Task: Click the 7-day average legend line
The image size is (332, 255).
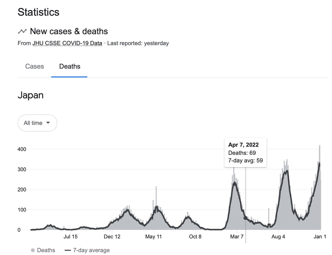Action: pyautogui.click(x=68, y=250)
